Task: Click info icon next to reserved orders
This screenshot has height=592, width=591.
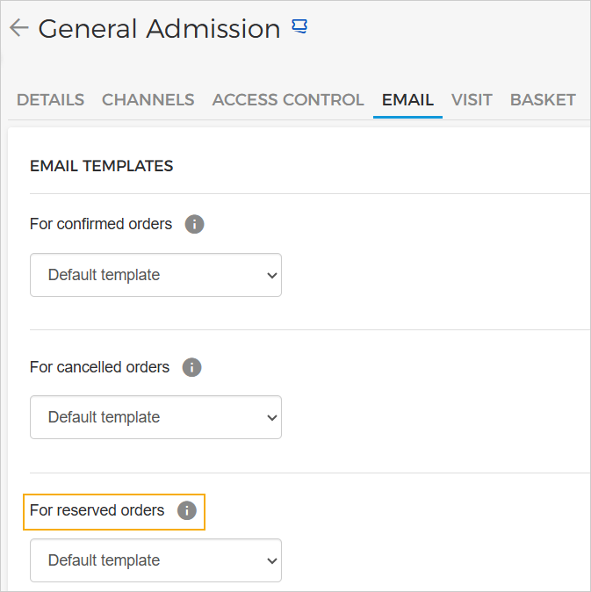Action: (187, 510)
